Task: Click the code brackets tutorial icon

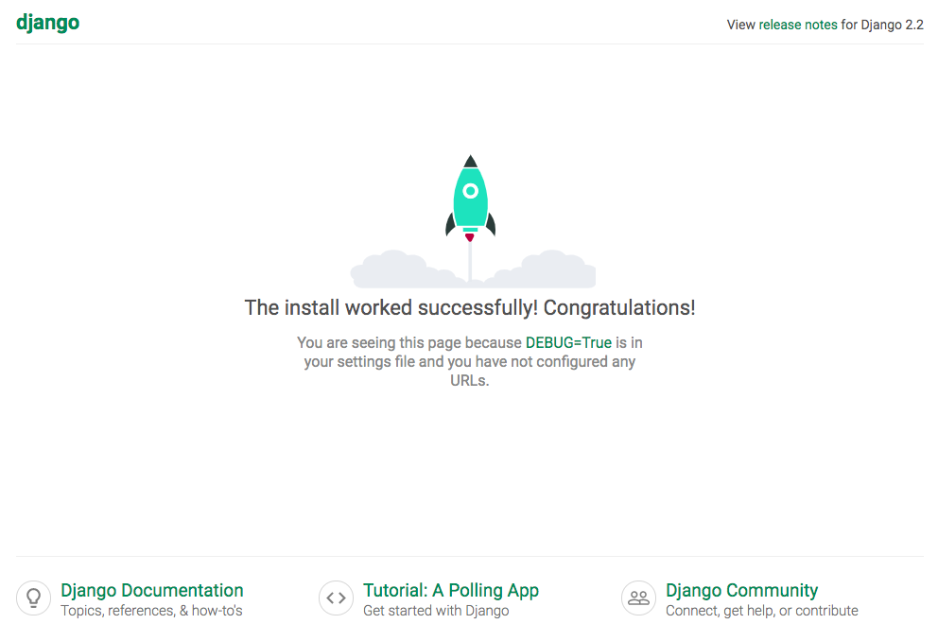Action: coord(337,598)
